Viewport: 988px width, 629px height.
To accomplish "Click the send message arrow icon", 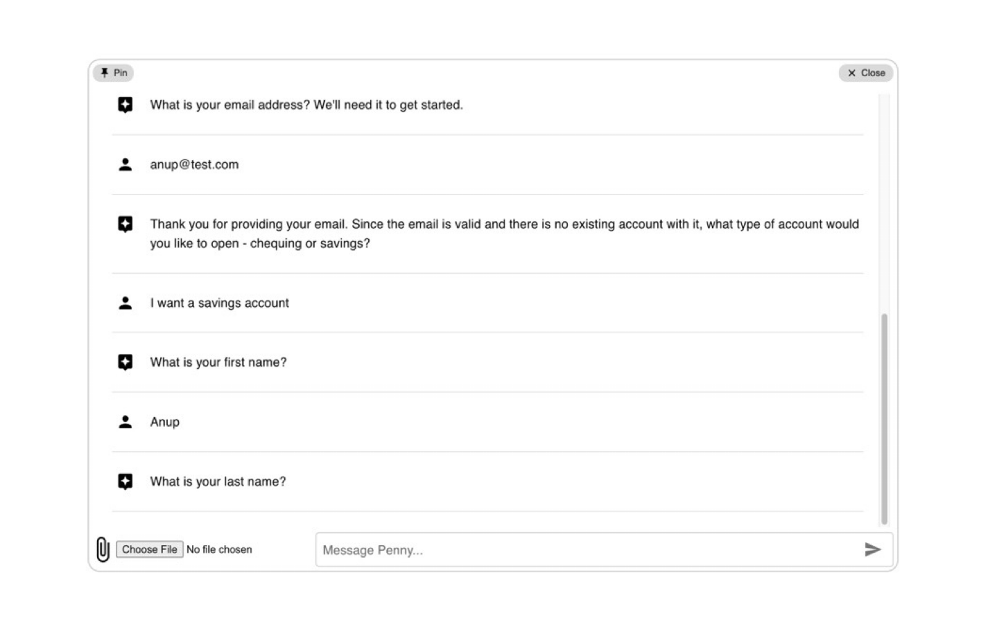I will [873, 549].
